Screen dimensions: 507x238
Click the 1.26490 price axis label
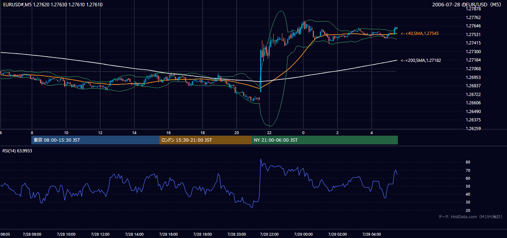473,112
